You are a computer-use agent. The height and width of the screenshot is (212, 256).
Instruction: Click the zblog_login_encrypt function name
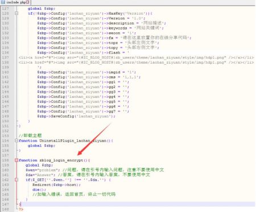61,160
